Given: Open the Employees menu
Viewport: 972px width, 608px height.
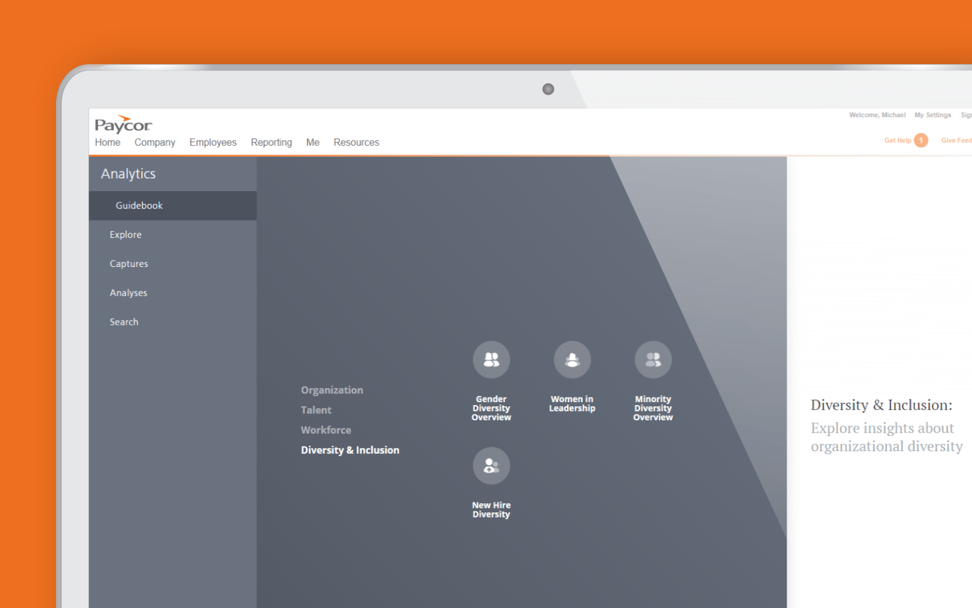Looking at the screenshot, I should [x=213, y=142].
